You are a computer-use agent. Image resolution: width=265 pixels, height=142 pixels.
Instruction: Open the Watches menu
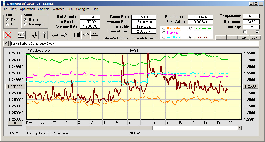coord(58,9)
